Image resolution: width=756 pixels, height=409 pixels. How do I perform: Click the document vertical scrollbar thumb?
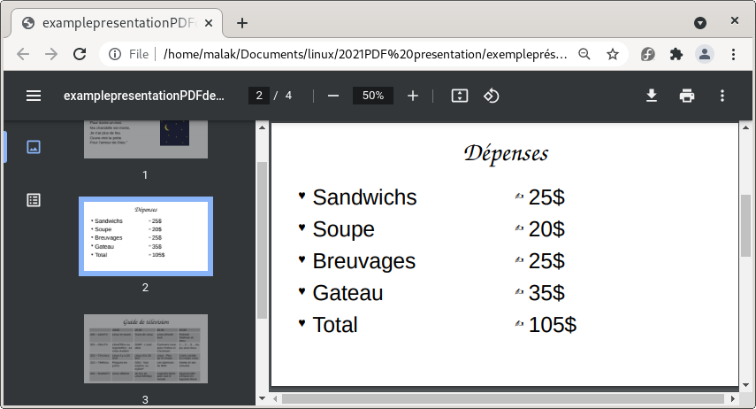pyautogui.click(x=746, y=226)
